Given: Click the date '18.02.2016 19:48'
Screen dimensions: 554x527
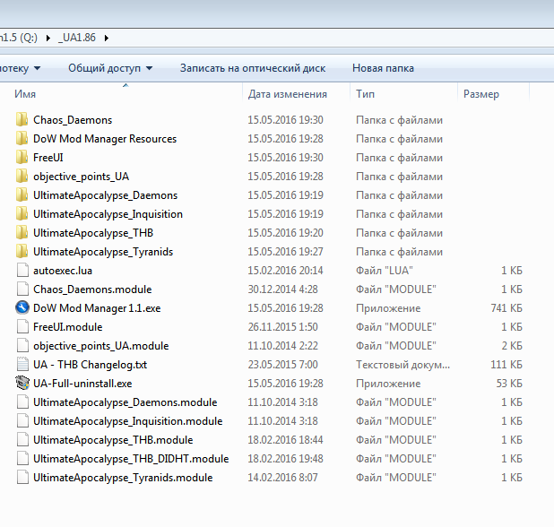Looking at the screenshot, I should [x=285, y=459].
